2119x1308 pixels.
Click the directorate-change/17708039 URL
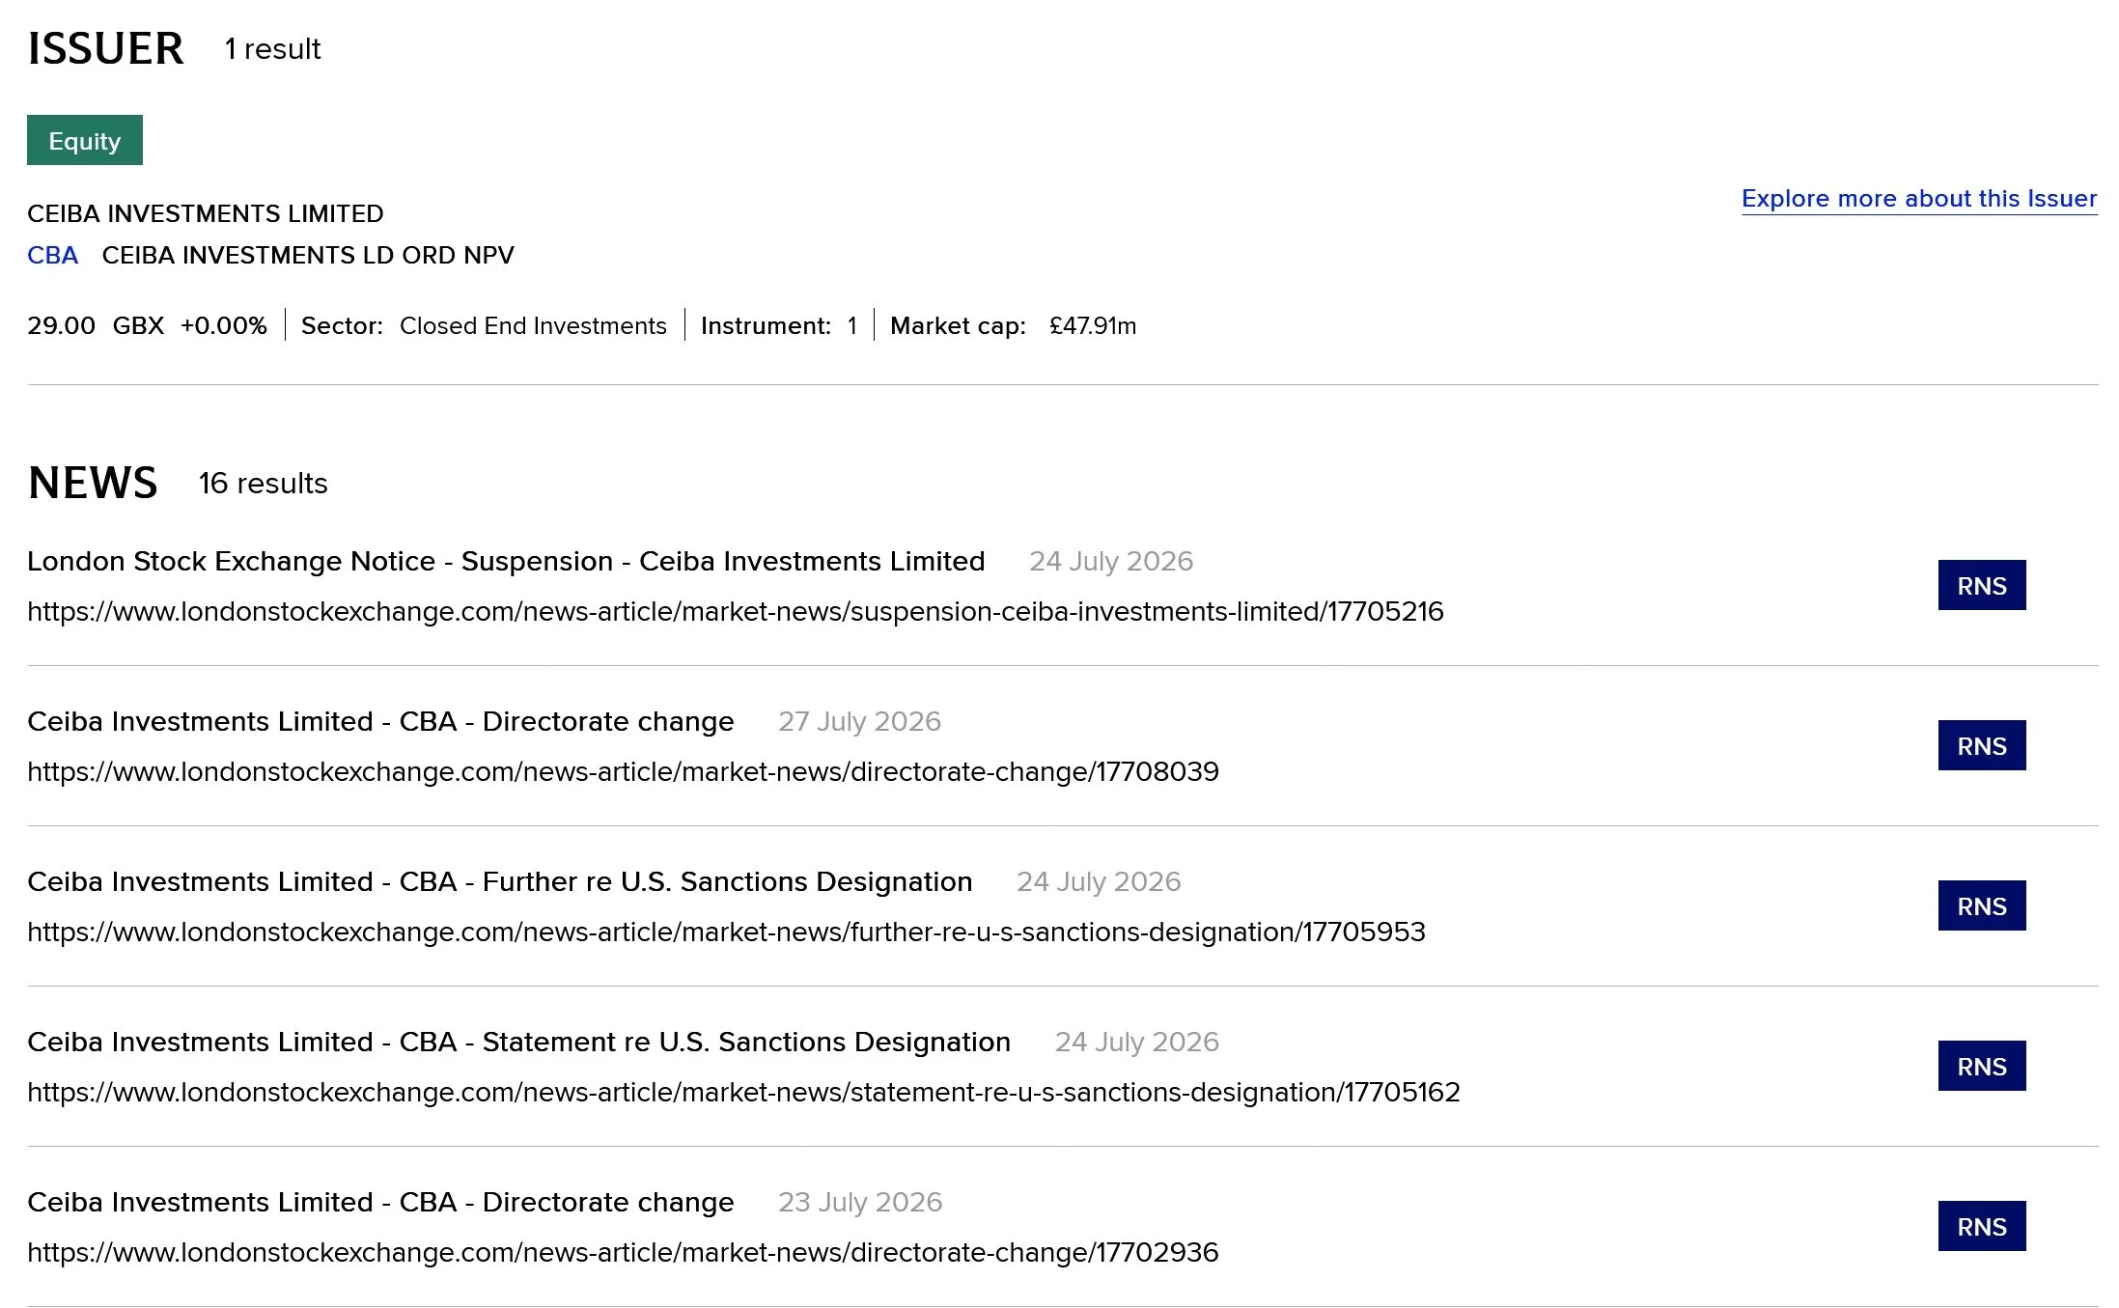pos(623,771)
